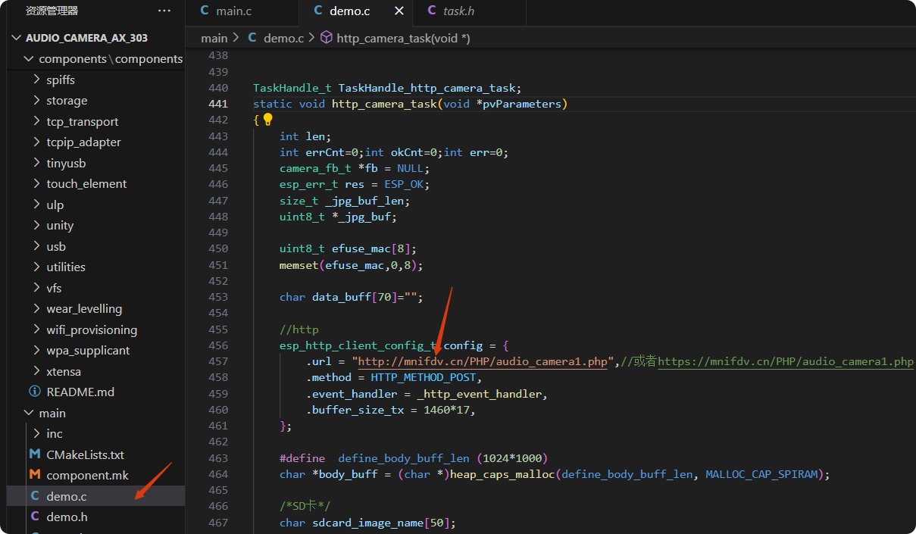Click HTTP_METHOD_POST in the code

pyautogui.click(x=425, y=377)
